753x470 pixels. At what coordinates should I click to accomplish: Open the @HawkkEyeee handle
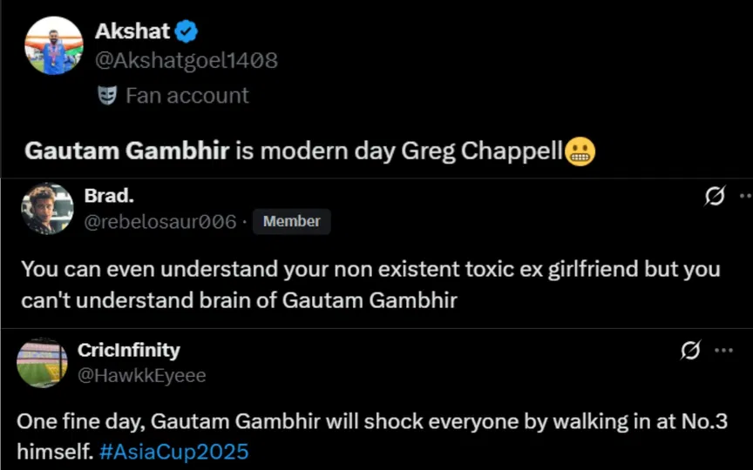(x=141, y=375)
